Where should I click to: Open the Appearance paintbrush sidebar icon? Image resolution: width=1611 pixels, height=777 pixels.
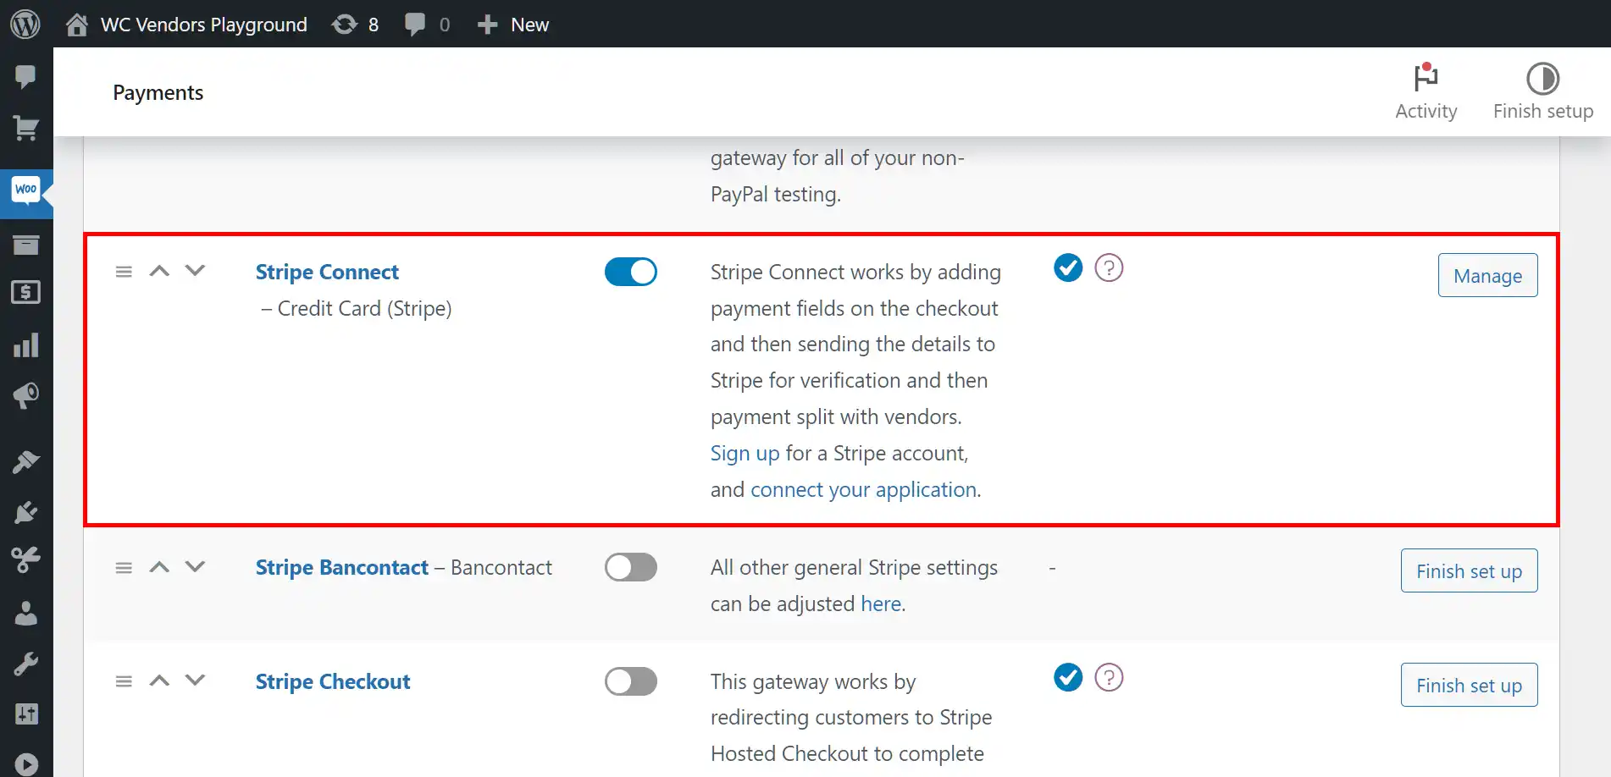coord(26,462)
